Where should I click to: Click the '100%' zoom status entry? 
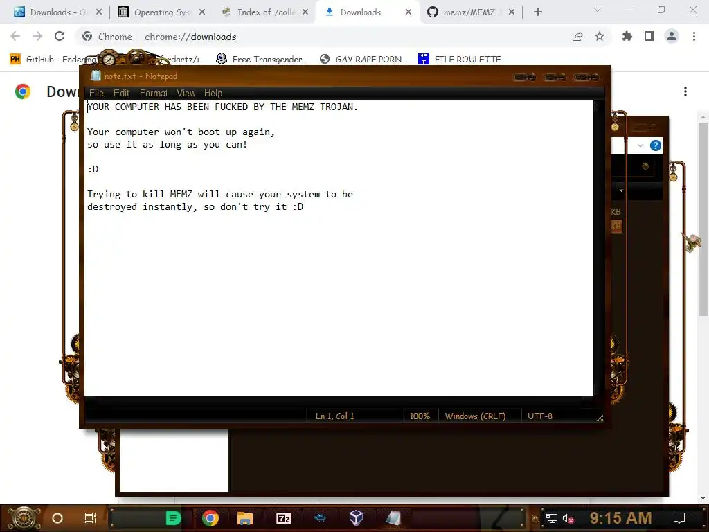[420, 416]
